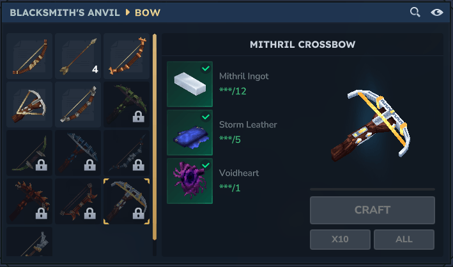Click the Storm Leather ingredient slot
Image resolution: width=453 pixels, height=267 pixels.
pos(190,133)
